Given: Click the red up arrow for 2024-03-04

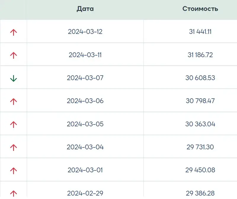Looking at the screenshot, I should tap(14, 147).
